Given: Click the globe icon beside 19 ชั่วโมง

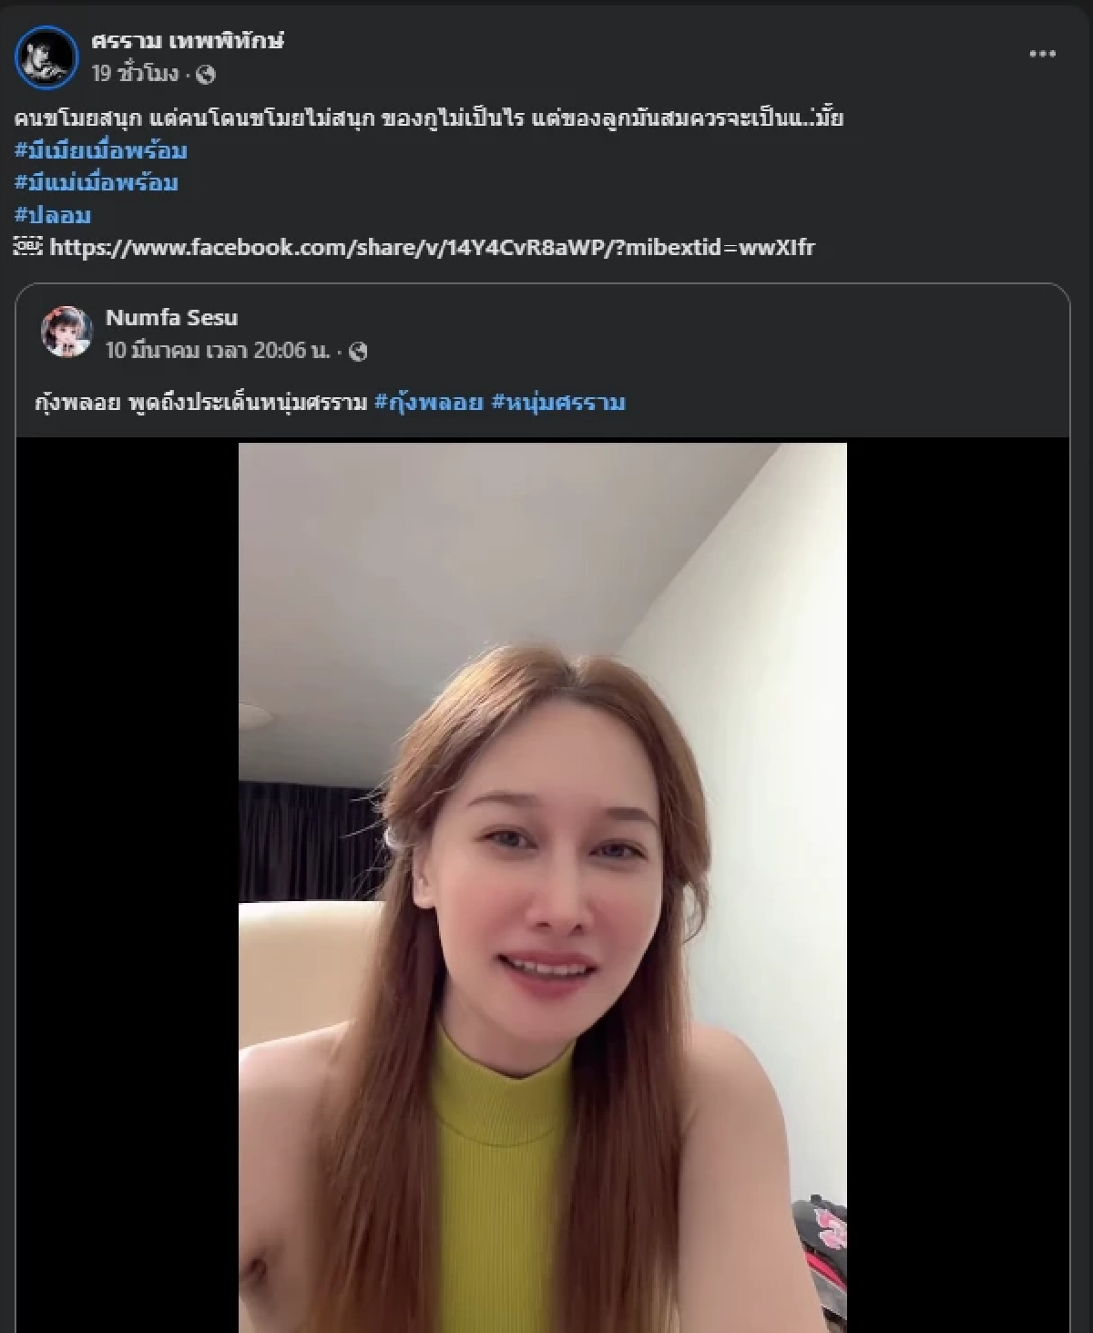Looking at the screenshot, I should click(x=206, y=75).
